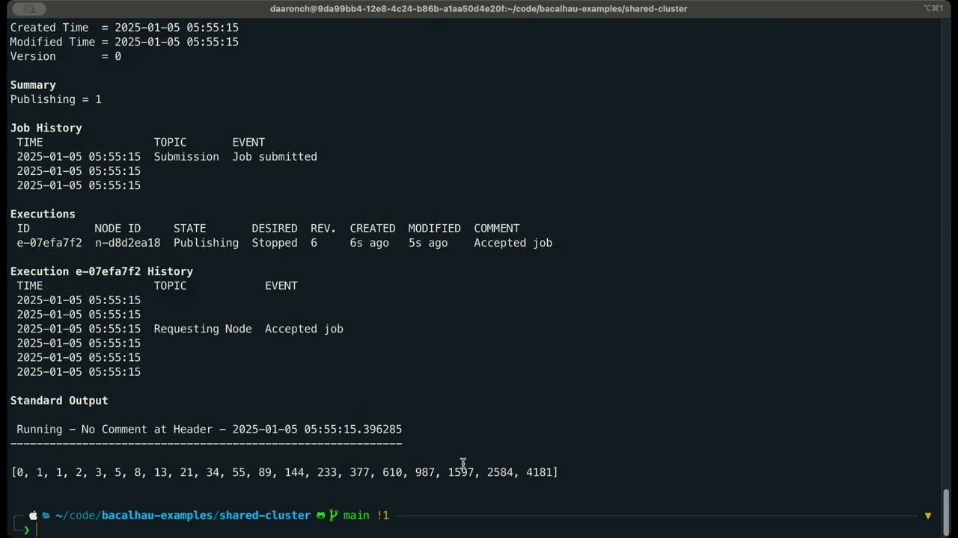Click the 'main' branch name in prompt

[356, 516]
